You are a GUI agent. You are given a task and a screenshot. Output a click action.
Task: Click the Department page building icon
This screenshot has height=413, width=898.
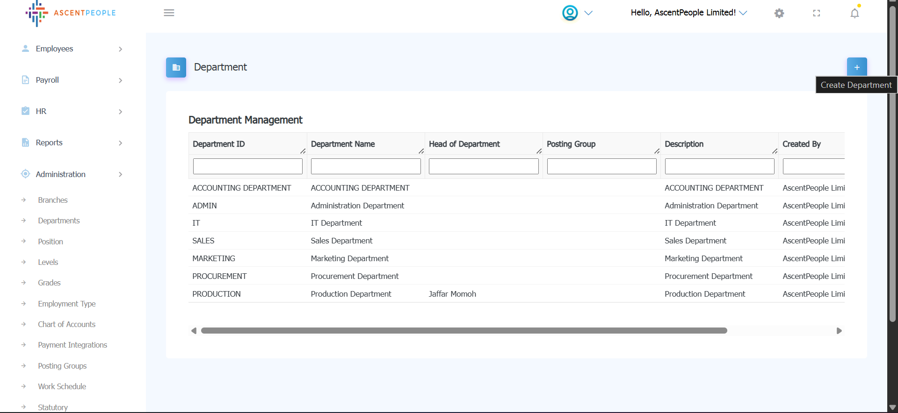pos(176,67)
